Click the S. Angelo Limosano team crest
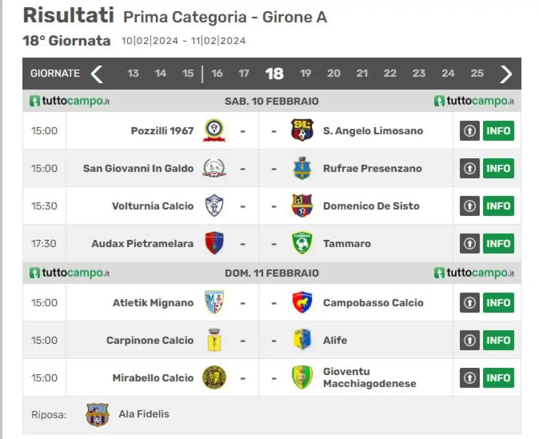Image resolution: width=539 pixels, height=439 pixels. pos(302,130)
